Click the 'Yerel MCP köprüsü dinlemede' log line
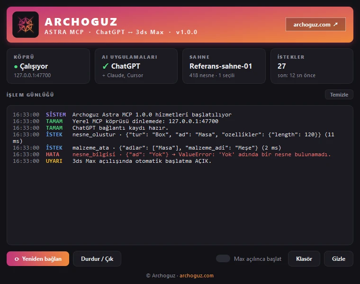Viewport: 360px width, 284px height. pyautogui.click(x=116, y=121)
